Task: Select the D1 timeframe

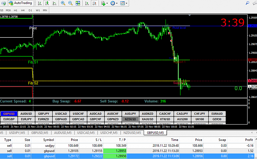Action: point(30,10)
